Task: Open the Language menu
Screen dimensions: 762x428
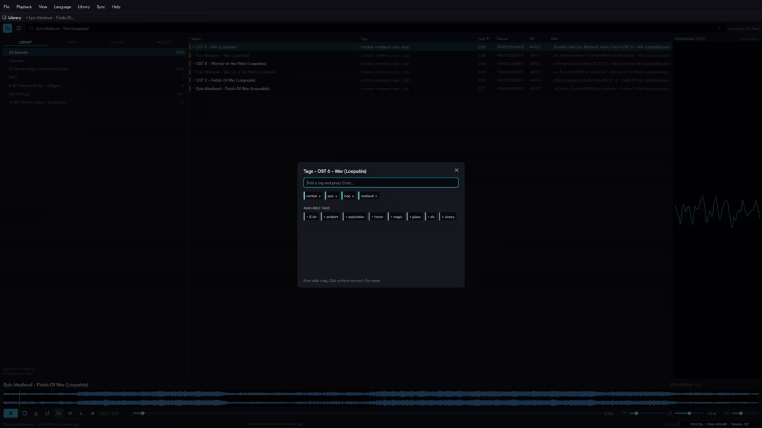Action: tap(63, 7)
